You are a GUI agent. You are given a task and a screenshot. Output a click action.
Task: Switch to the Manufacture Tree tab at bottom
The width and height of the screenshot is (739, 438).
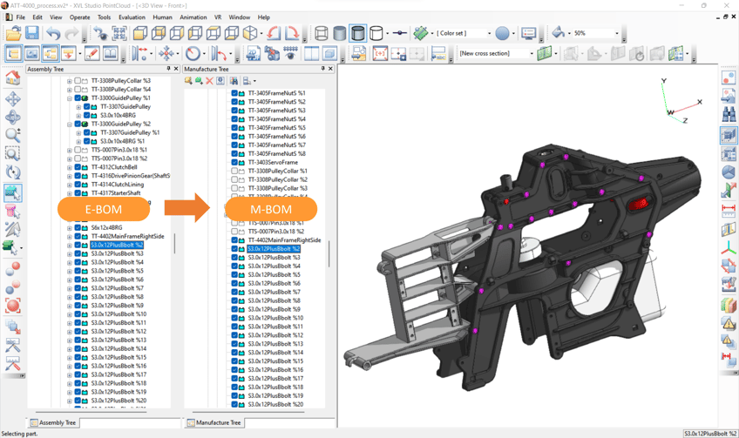pyautogui.click(x=213, y=422)
